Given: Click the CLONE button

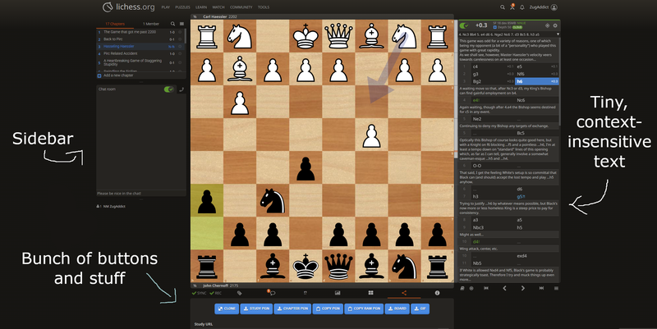Looking at the screenshot, I should coord(227,308).
